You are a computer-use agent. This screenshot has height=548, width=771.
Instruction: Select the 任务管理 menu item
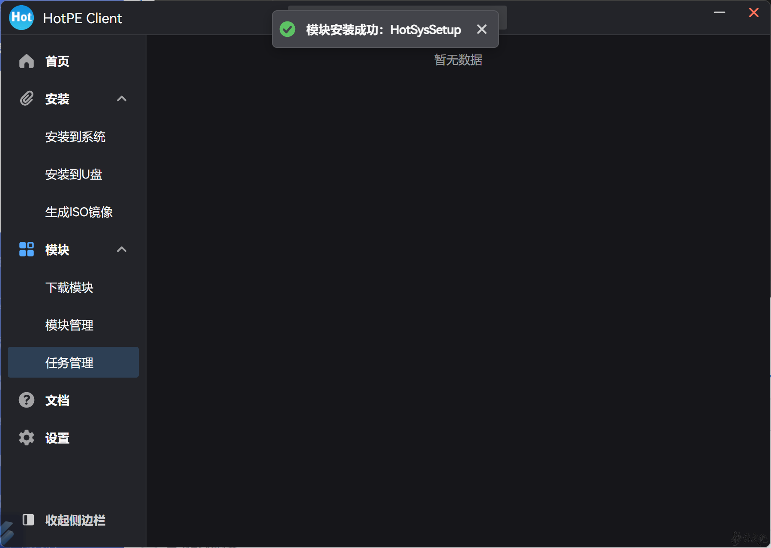[x=73, y=362]
